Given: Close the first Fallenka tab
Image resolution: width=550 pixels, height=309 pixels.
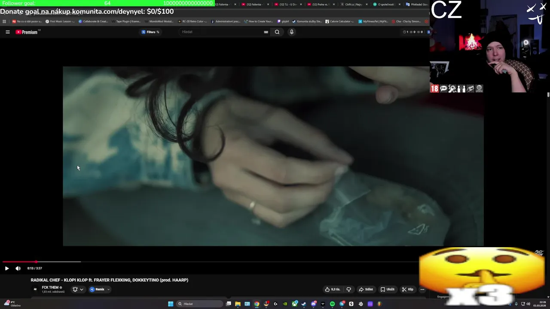Looking at the screenshot, I should pyautogui.click(x=235, y=4).
